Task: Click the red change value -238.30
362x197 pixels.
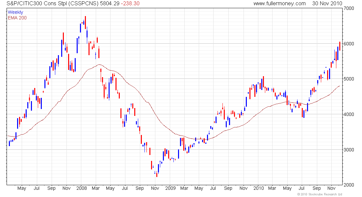Action: [130, 4]
